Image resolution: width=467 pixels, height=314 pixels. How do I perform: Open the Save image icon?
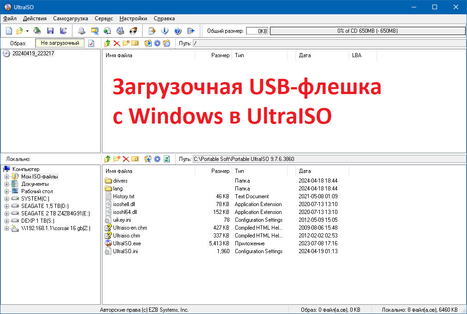pyautogui.click(x=50, y=30)
